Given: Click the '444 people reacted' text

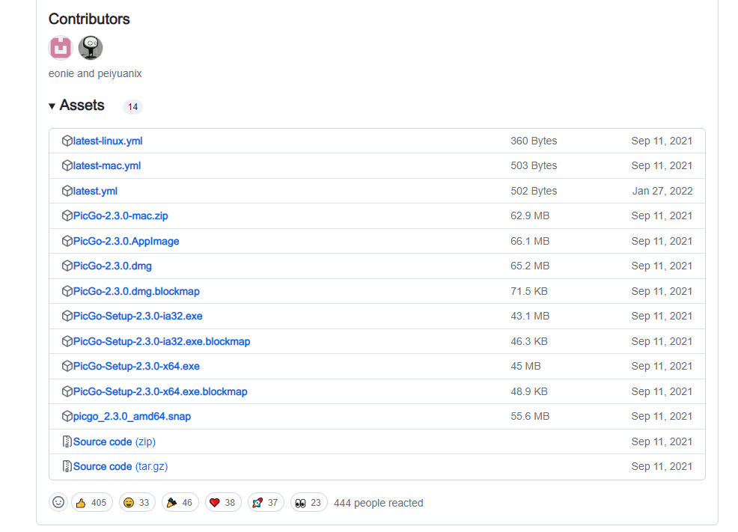Looking at the screenshot, I should (379, 503).
